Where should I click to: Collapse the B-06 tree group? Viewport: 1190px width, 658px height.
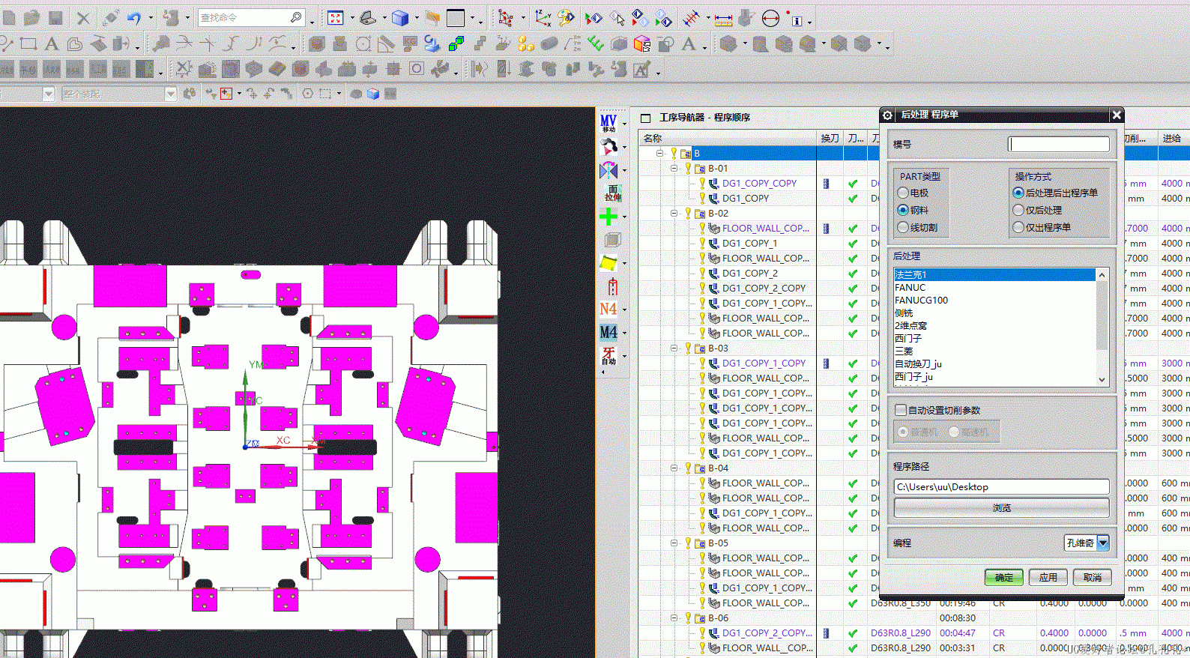(674, 618)
